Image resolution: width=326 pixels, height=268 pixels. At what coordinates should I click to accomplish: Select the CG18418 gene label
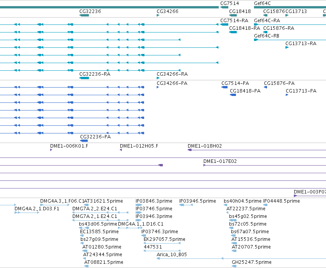click(x=240, y=11)
